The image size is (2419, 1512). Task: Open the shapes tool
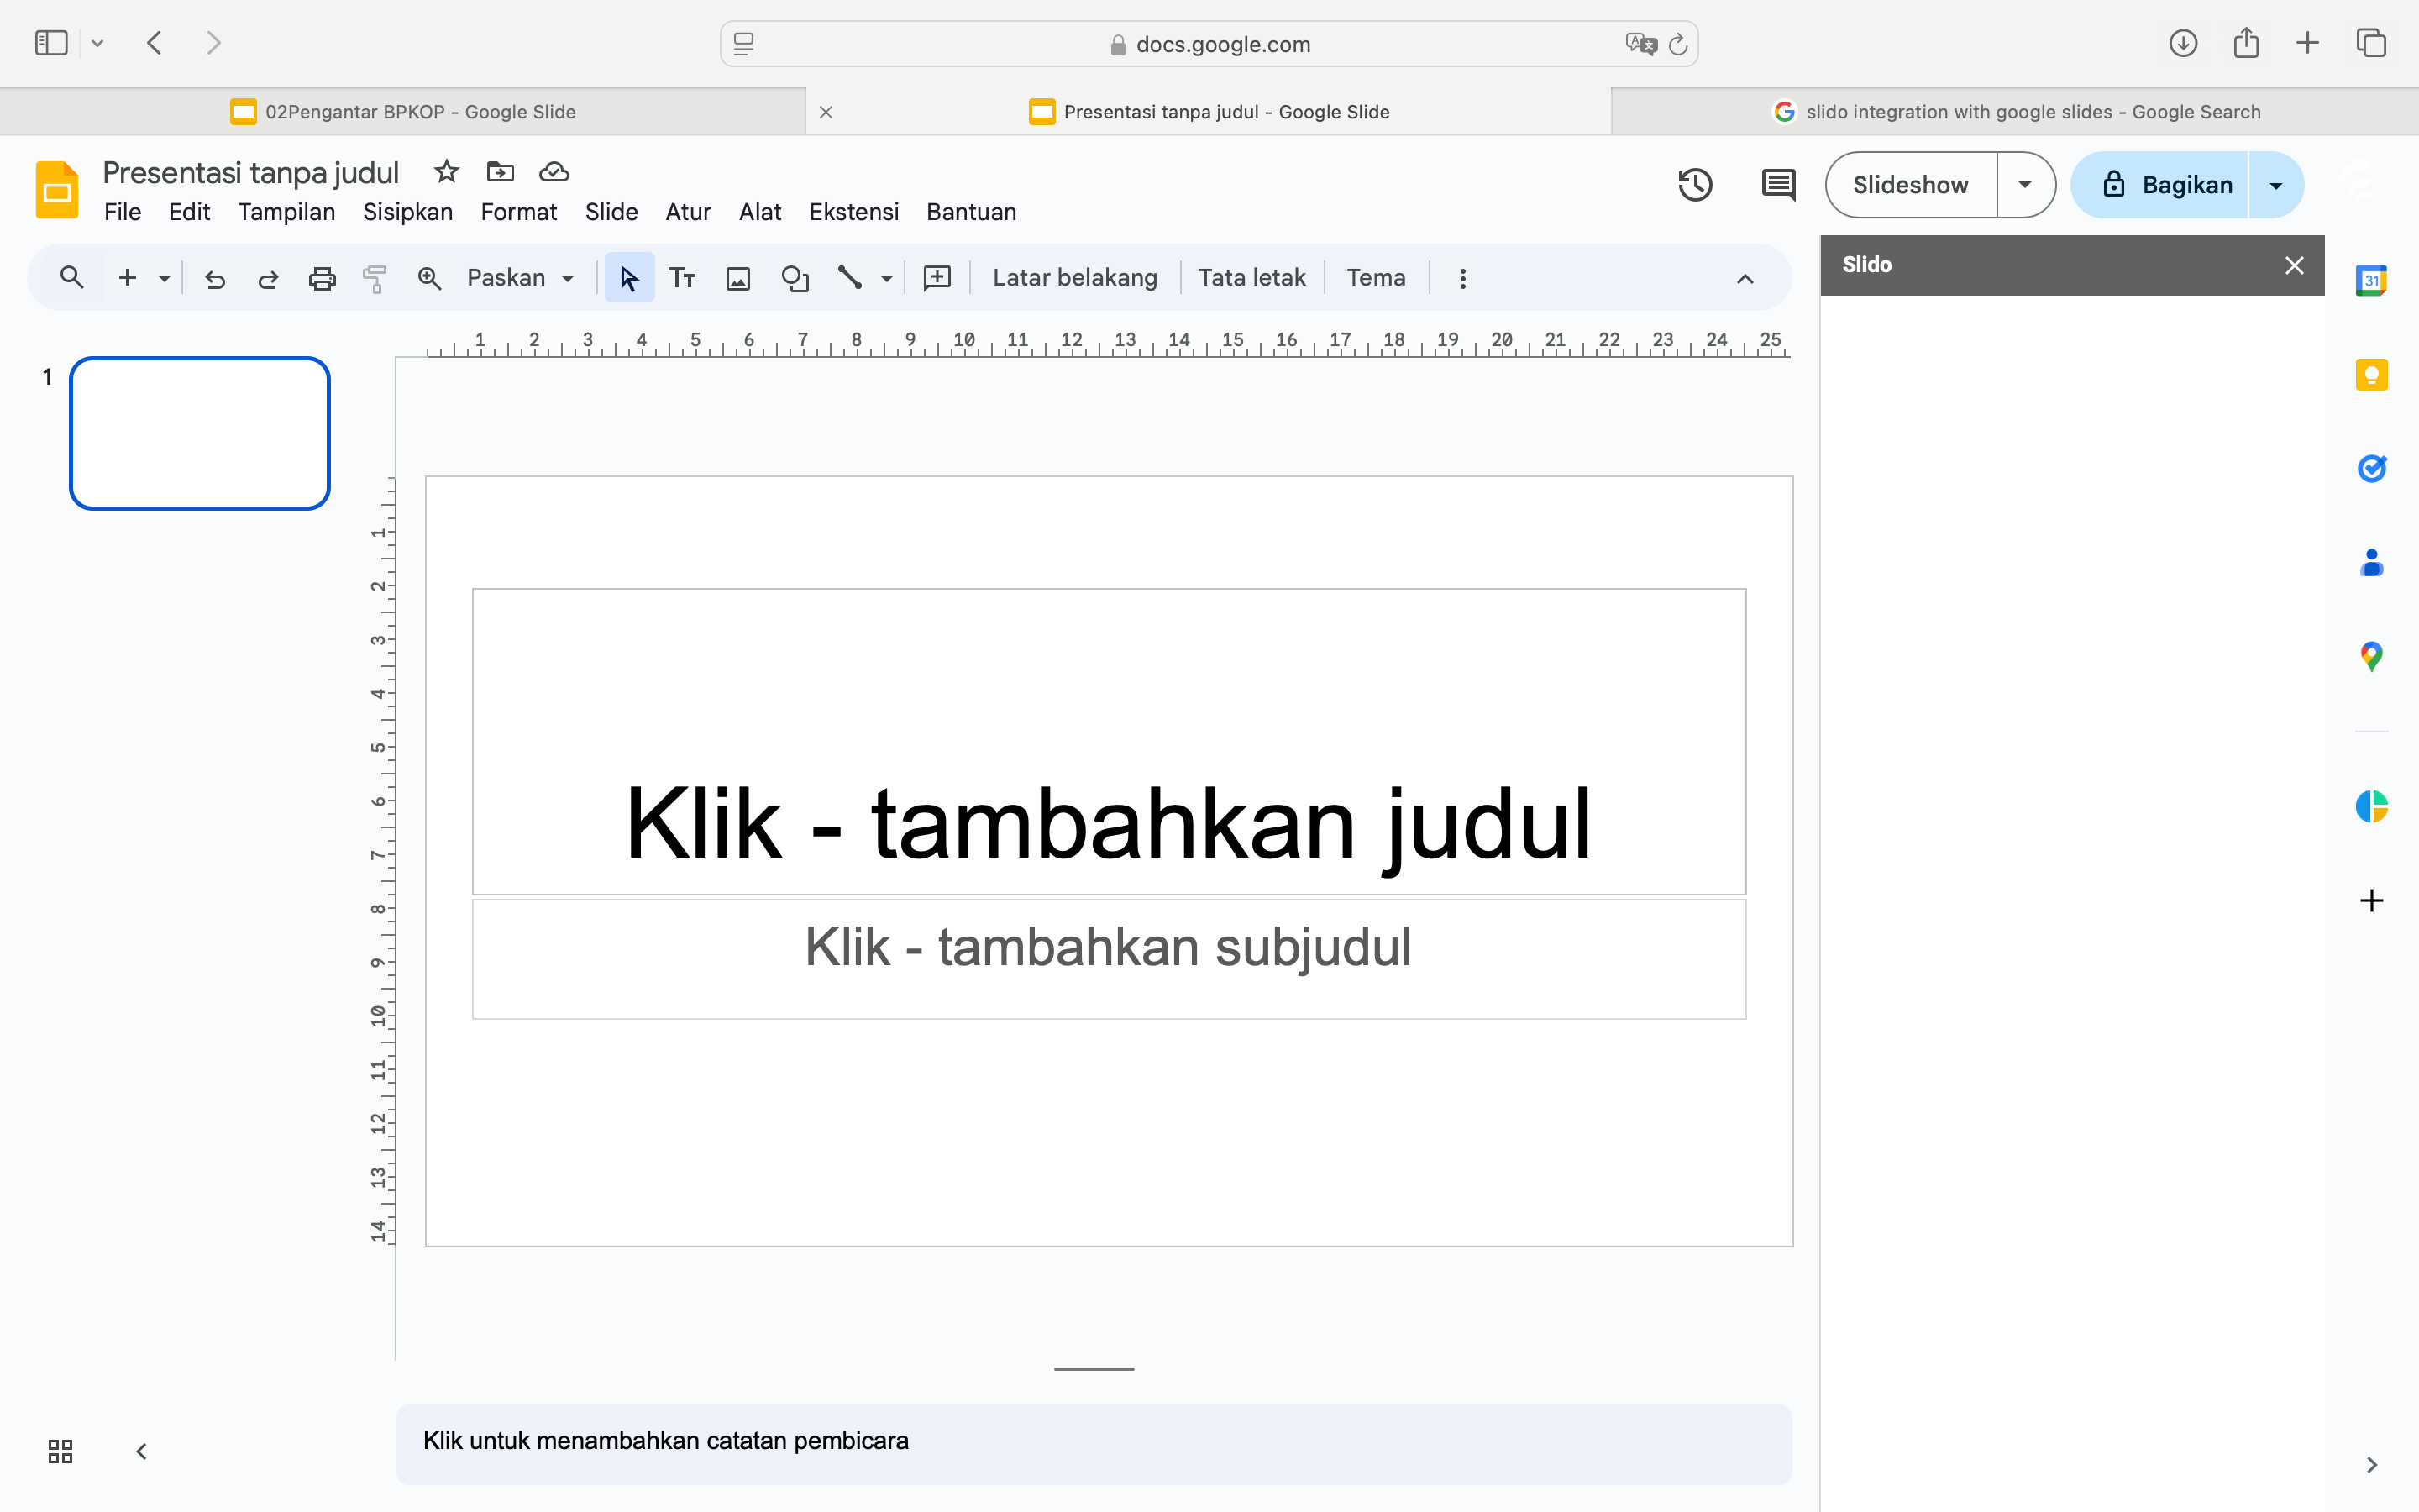[795, 278]
